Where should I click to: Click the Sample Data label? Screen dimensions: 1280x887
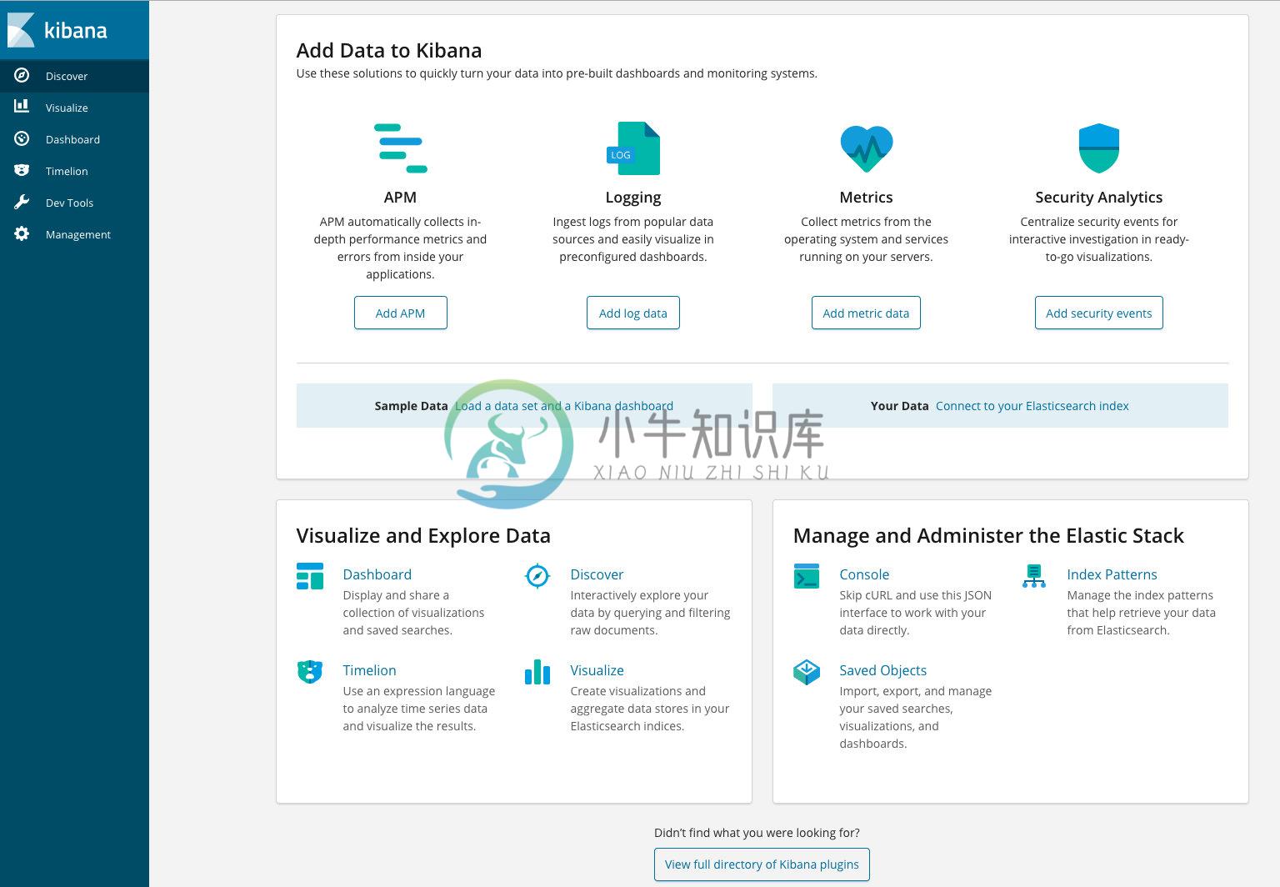[411, 406]
